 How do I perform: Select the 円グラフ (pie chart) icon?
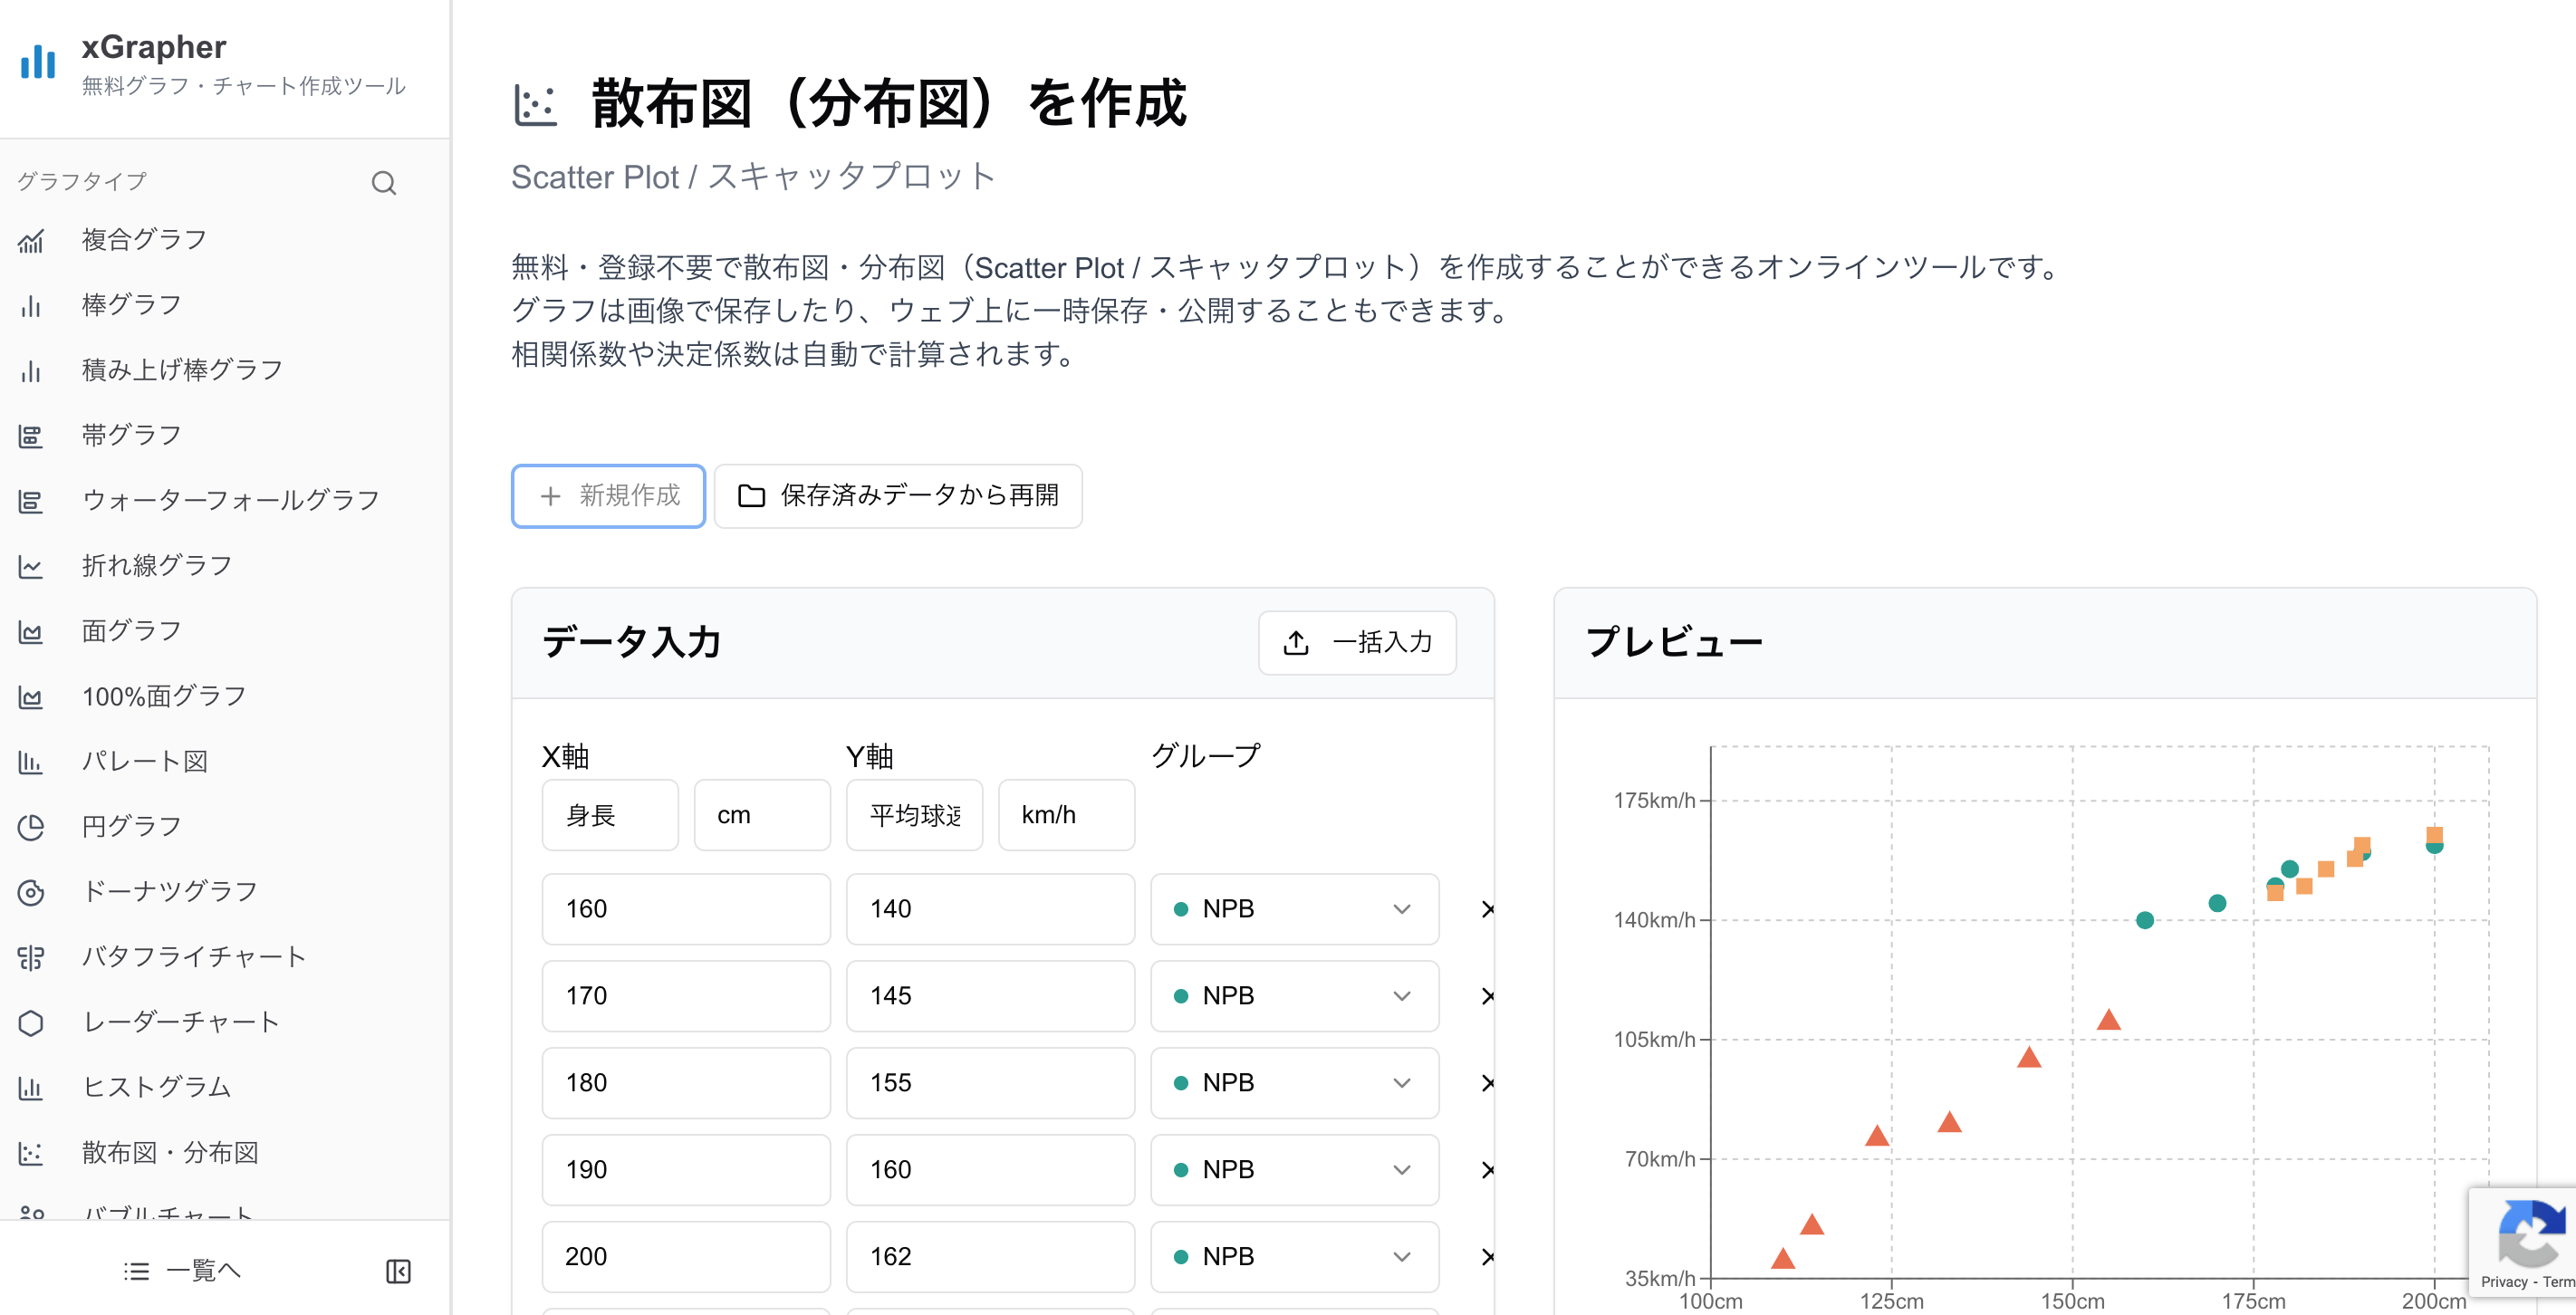pos(31,826)
